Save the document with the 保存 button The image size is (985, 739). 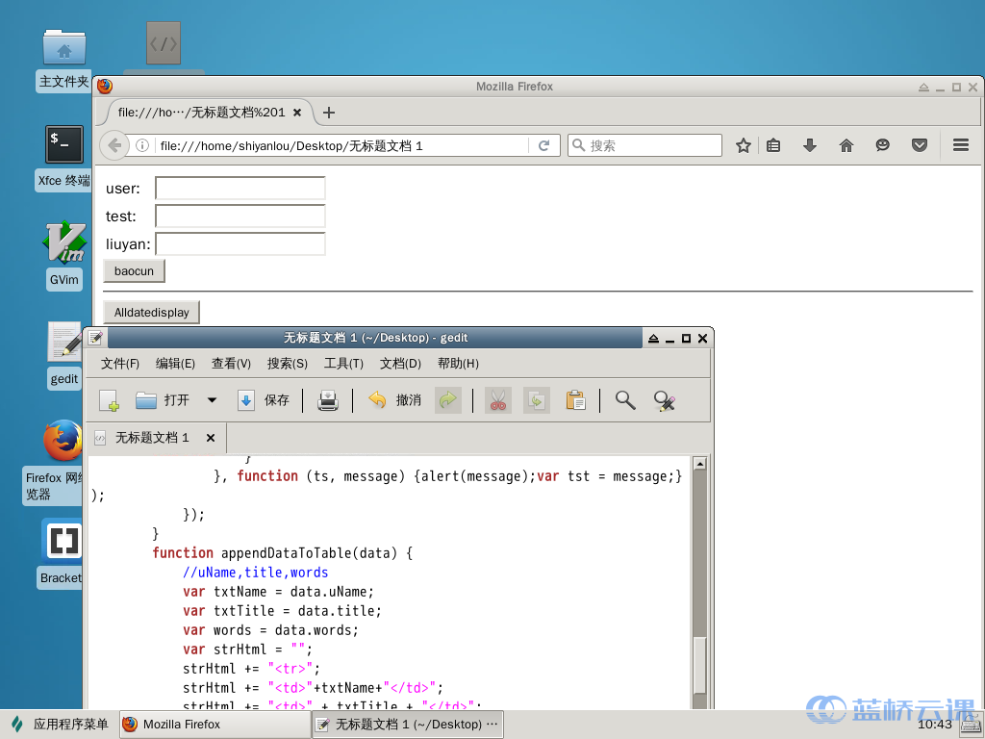coord(264,400)
